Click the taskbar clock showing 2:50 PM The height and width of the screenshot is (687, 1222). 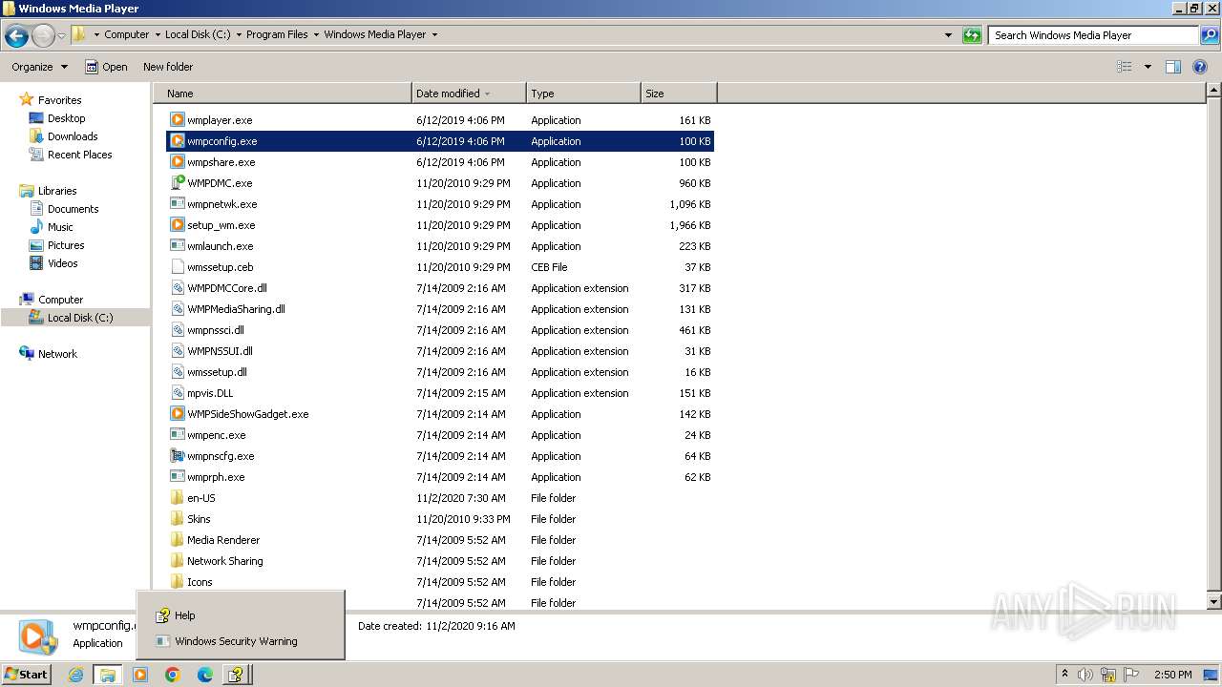pos(1172,675)
